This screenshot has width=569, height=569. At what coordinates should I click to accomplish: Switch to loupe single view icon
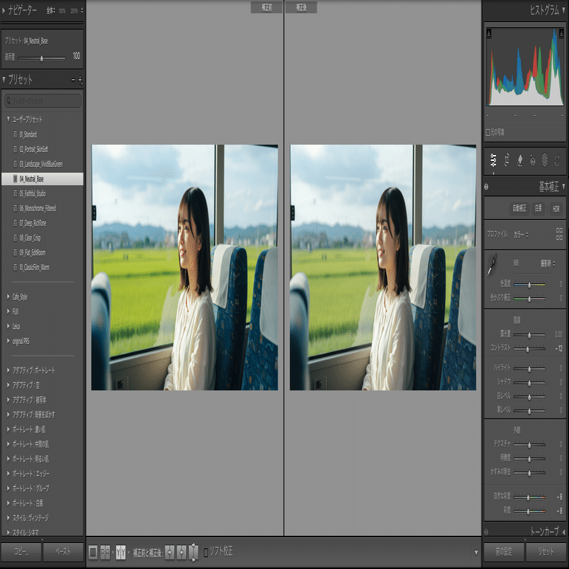(93, 552)
